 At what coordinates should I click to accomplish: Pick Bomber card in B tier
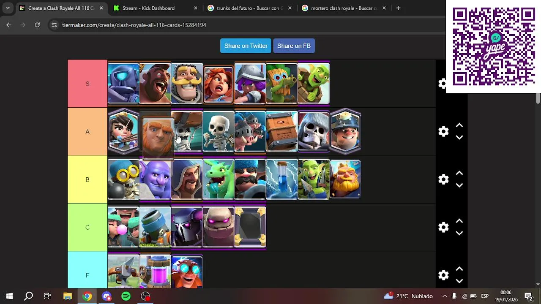[123, 179]
